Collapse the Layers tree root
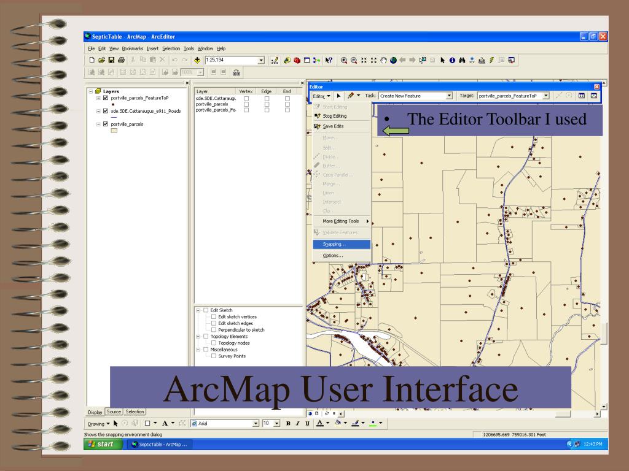The width and height of the screenshot is (629, 471). [91, 91]
